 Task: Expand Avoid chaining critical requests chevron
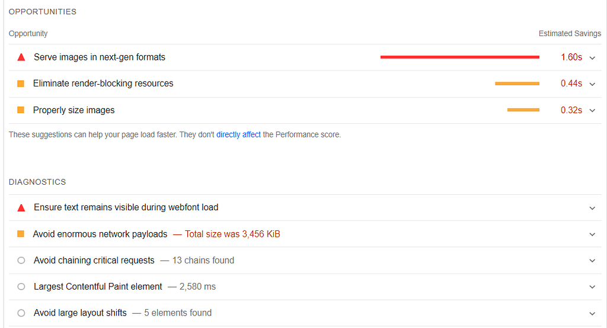592,261
